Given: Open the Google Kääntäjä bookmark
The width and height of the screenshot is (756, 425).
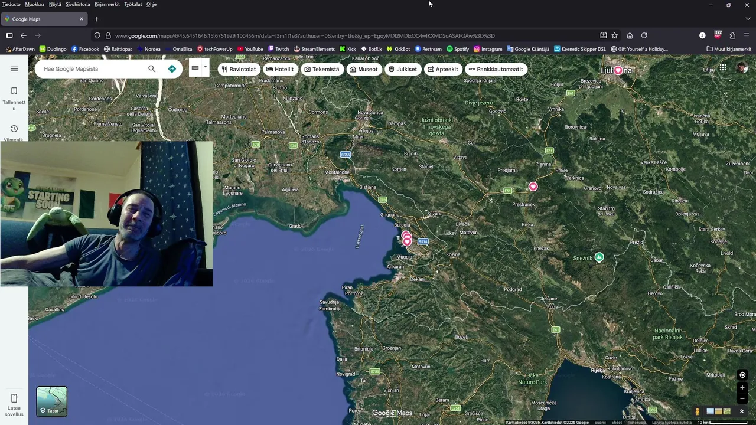Looking at the screenshot, I should (x=528, y=49).
